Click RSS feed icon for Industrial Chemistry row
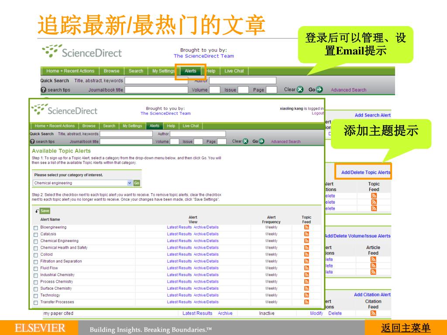Screen dimensions: 447x335 pyautogui.click(x=306, y=275)
